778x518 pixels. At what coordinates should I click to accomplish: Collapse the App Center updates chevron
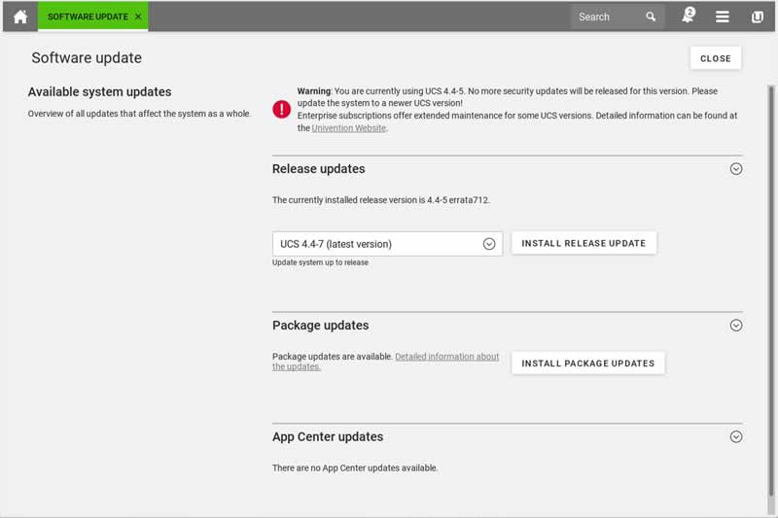[736, 437]
